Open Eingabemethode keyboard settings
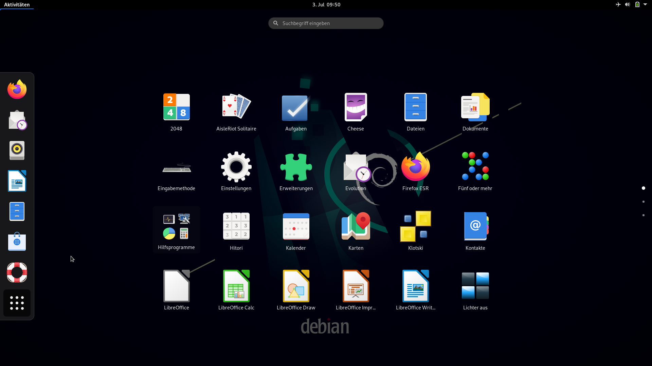652x366 pixels. pyautogui.click(x=176, y=172)
